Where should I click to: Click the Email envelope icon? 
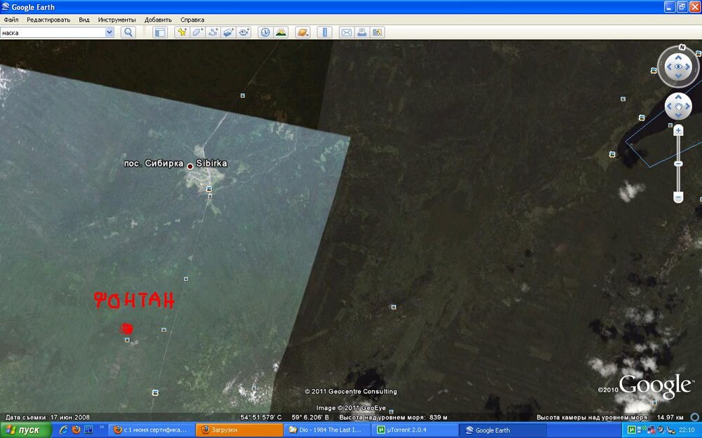pyautogui.click(x=345, y=32)
